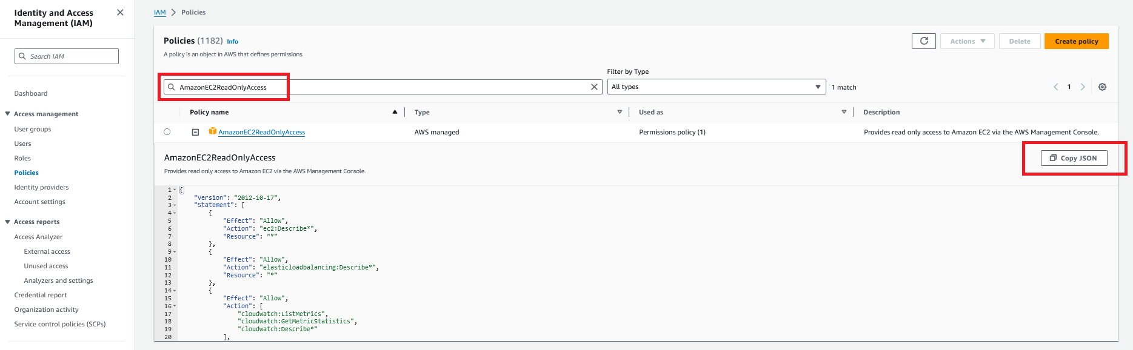Click the Create policy button

point(1077,41)
